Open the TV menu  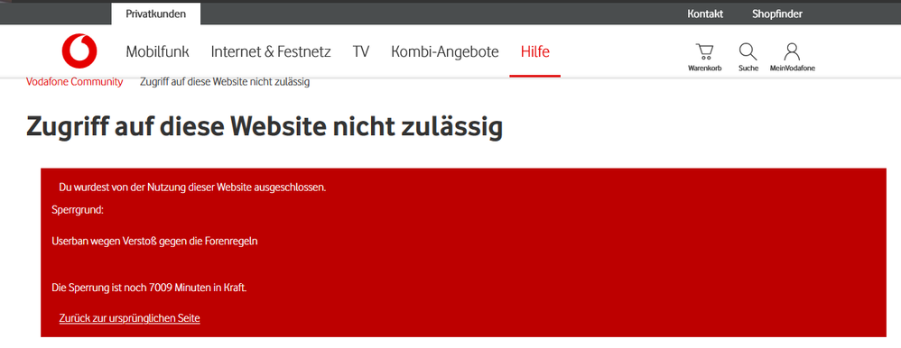click(361, 51)
